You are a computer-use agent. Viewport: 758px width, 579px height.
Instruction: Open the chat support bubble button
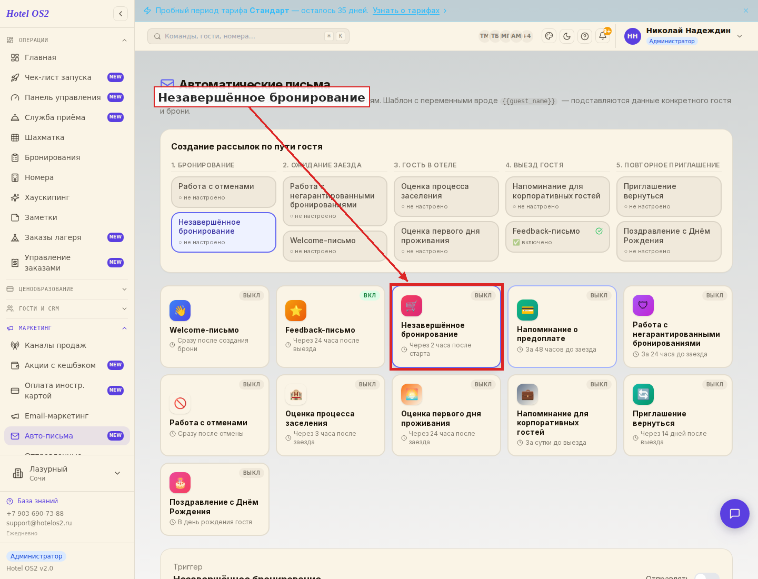tap(735, 514)
